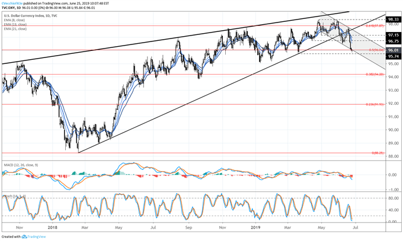Image resolution: width=403 pixels, height=241 pixels.
Task: Click the 0.382(94.20) Fibonacci label
Action: pos(375,74)
